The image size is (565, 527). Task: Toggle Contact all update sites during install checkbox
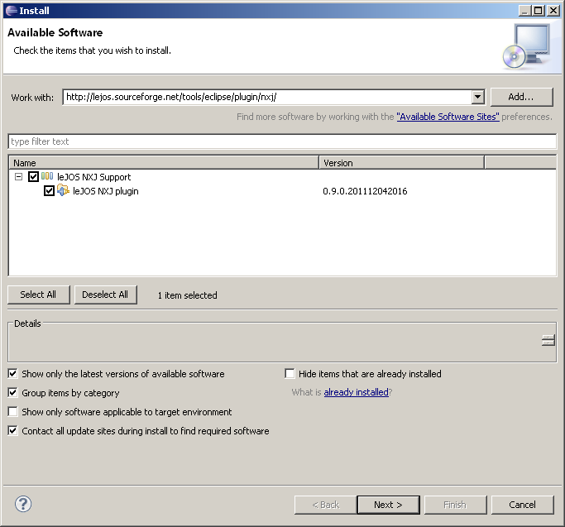tap(12, 430)
